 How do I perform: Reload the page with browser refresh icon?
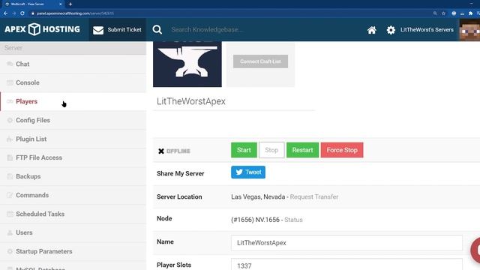click(x=22, y=13)
